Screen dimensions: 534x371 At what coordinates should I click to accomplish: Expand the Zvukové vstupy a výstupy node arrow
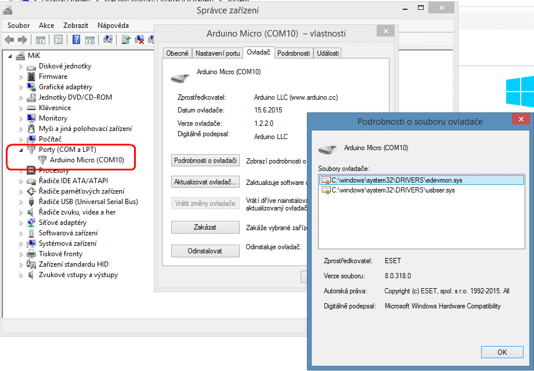[21, 275]
